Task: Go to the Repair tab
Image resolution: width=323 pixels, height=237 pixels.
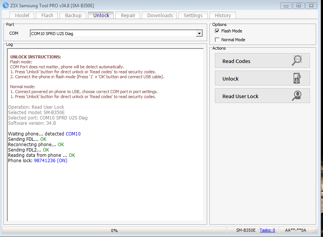Action: point(128,15)
